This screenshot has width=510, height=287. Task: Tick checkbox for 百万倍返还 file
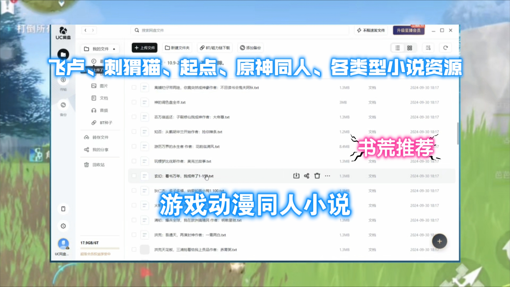tap(134, 117)
